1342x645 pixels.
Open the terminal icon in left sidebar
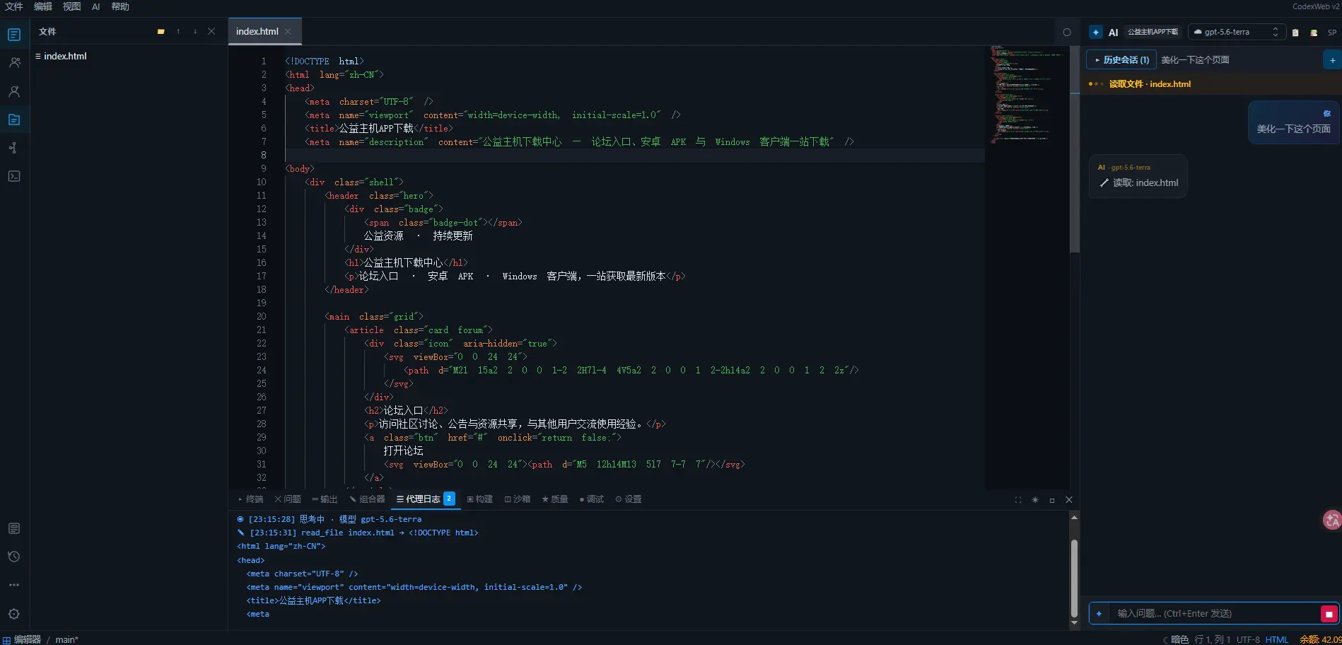(14, 176)
